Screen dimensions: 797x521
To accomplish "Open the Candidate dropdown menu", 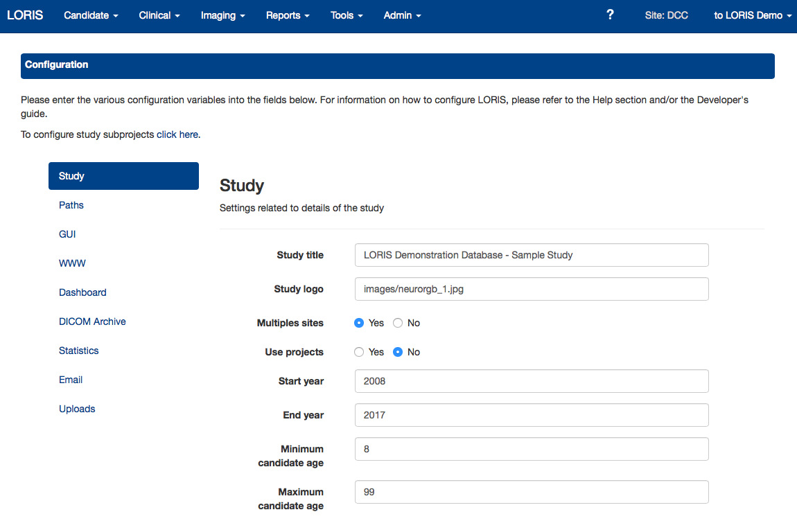I will [91, 15].
